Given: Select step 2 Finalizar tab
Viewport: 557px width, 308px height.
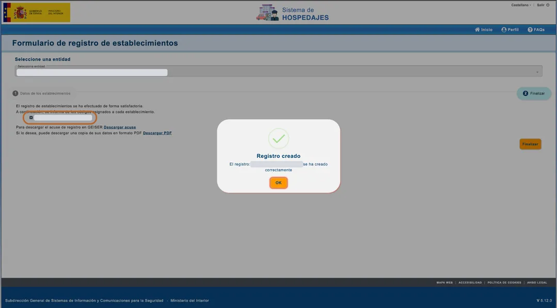Looking at the screenshot, I should [534, 93].
